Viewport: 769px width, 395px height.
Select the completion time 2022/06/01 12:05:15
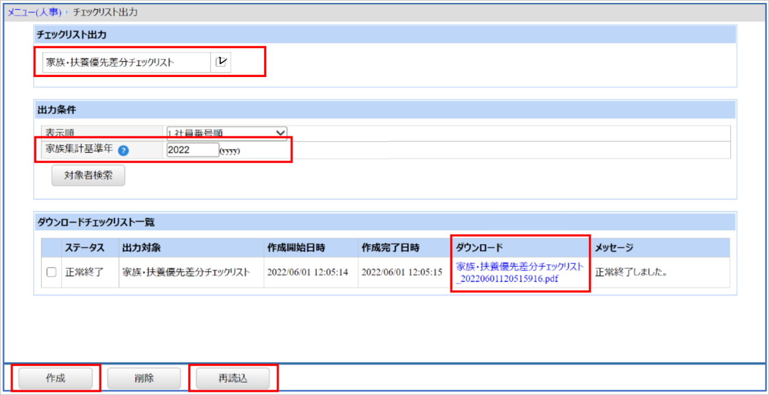[402, 273]
